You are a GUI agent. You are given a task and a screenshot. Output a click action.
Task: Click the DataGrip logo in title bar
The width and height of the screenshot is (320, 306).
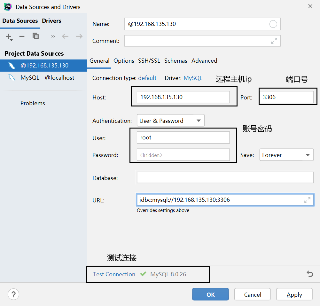coord(8,7)
